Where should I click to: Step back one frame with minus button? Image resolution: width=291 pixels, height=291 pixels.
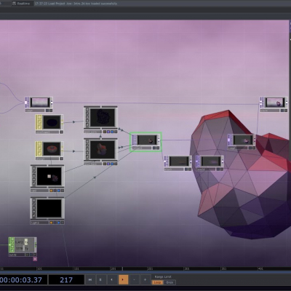pyautogui.click(x=134, y=279)
